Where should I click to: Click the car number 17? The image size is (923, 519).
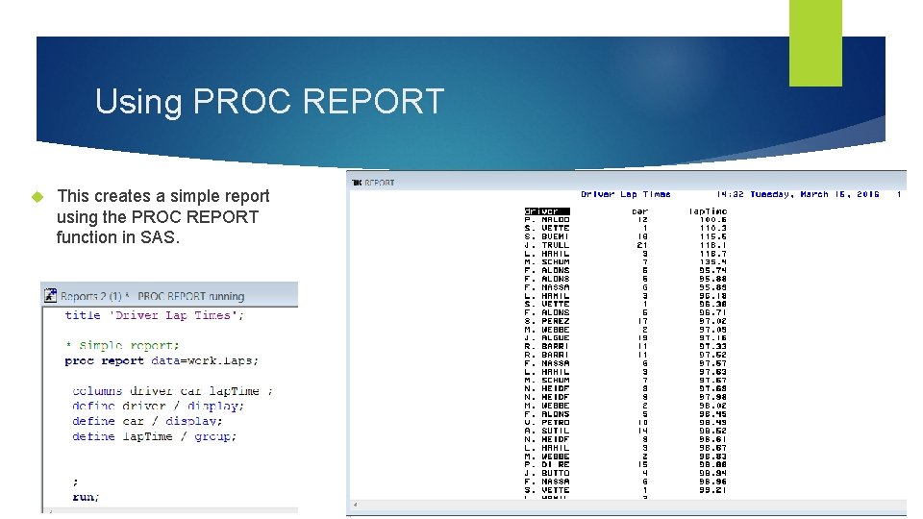643,321
